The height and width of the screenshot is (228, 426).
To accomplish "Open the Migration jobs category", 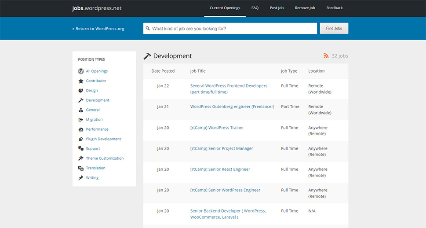I will click(x=94, y=119).
